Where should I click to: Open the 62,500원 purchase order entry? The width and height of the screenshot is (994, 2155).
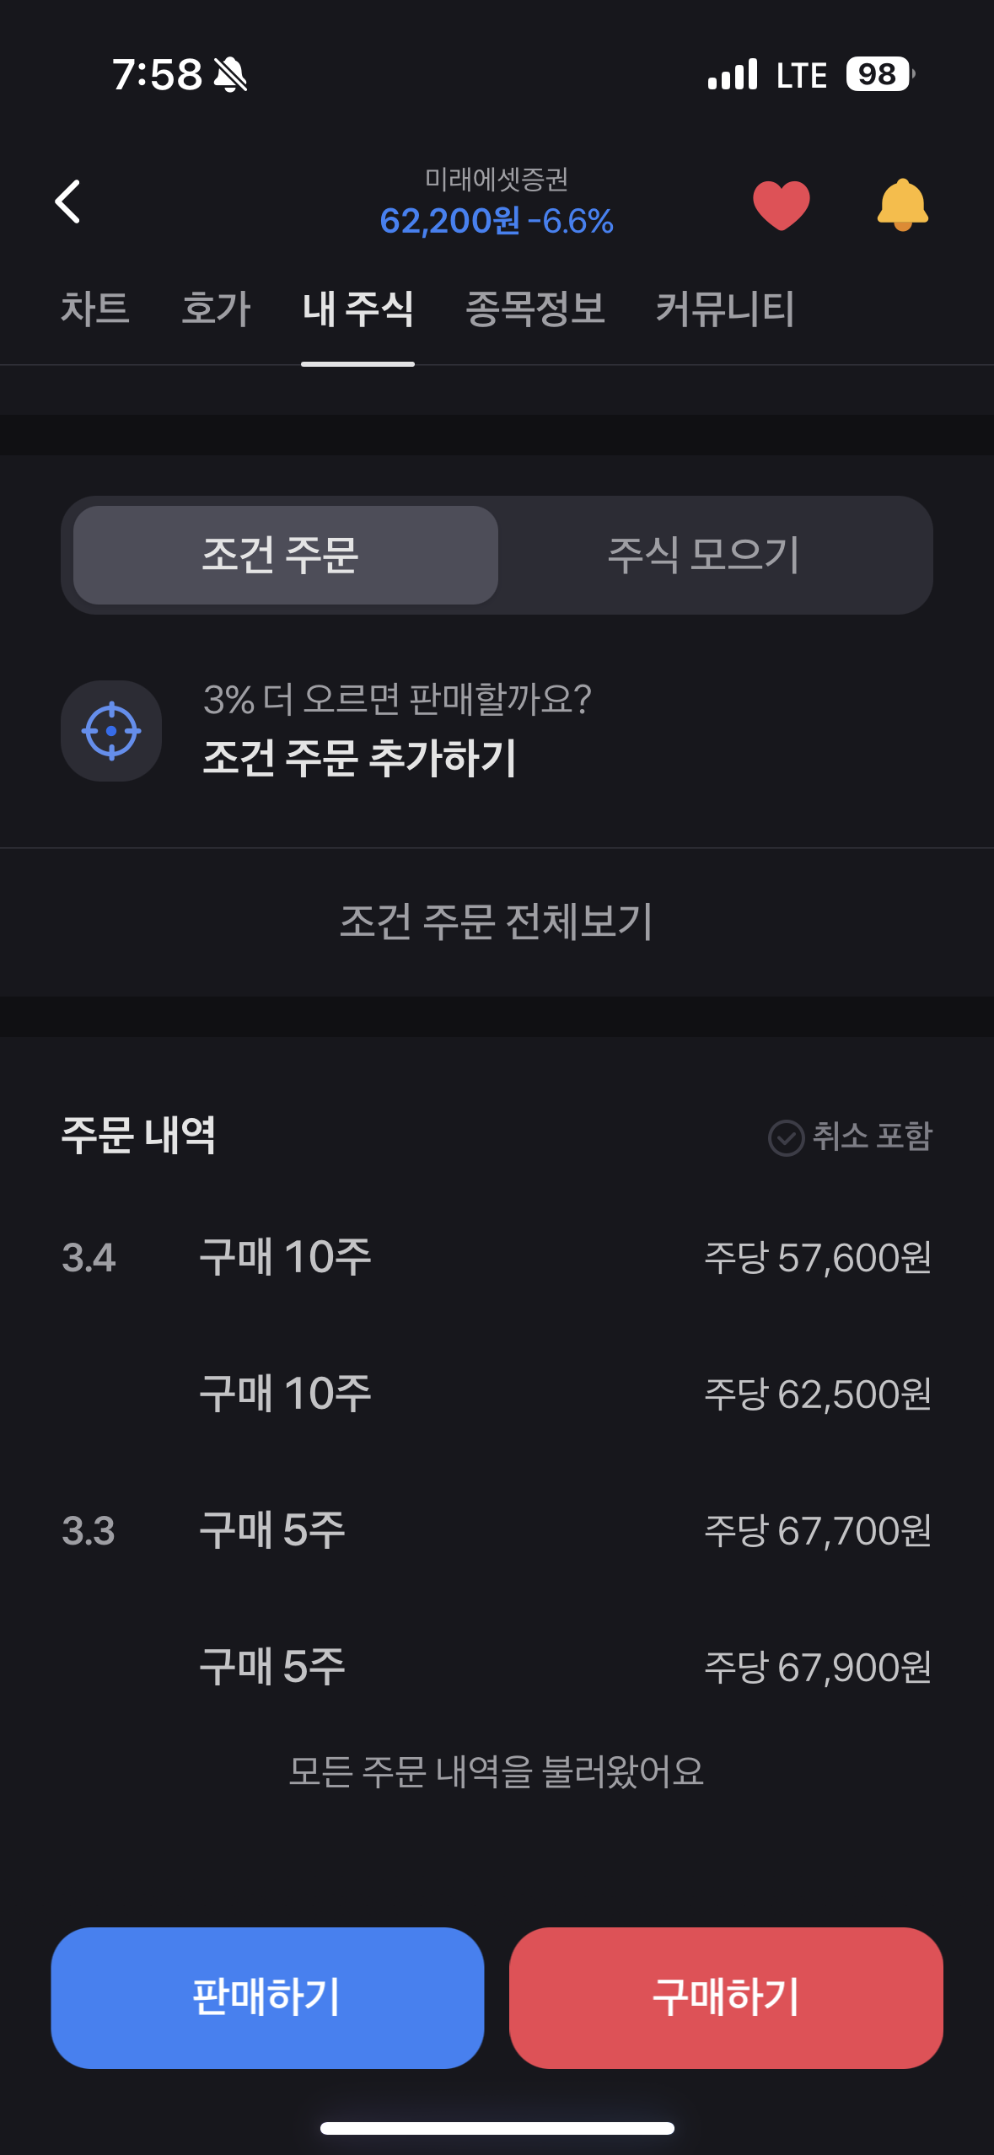(497, 1395)
